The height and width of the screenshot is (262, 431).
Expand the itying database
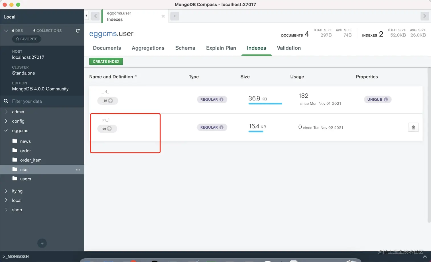point(6,191)
